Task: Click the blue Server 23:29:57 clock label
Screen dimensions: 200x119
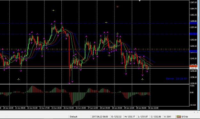Action: (177, 79)
